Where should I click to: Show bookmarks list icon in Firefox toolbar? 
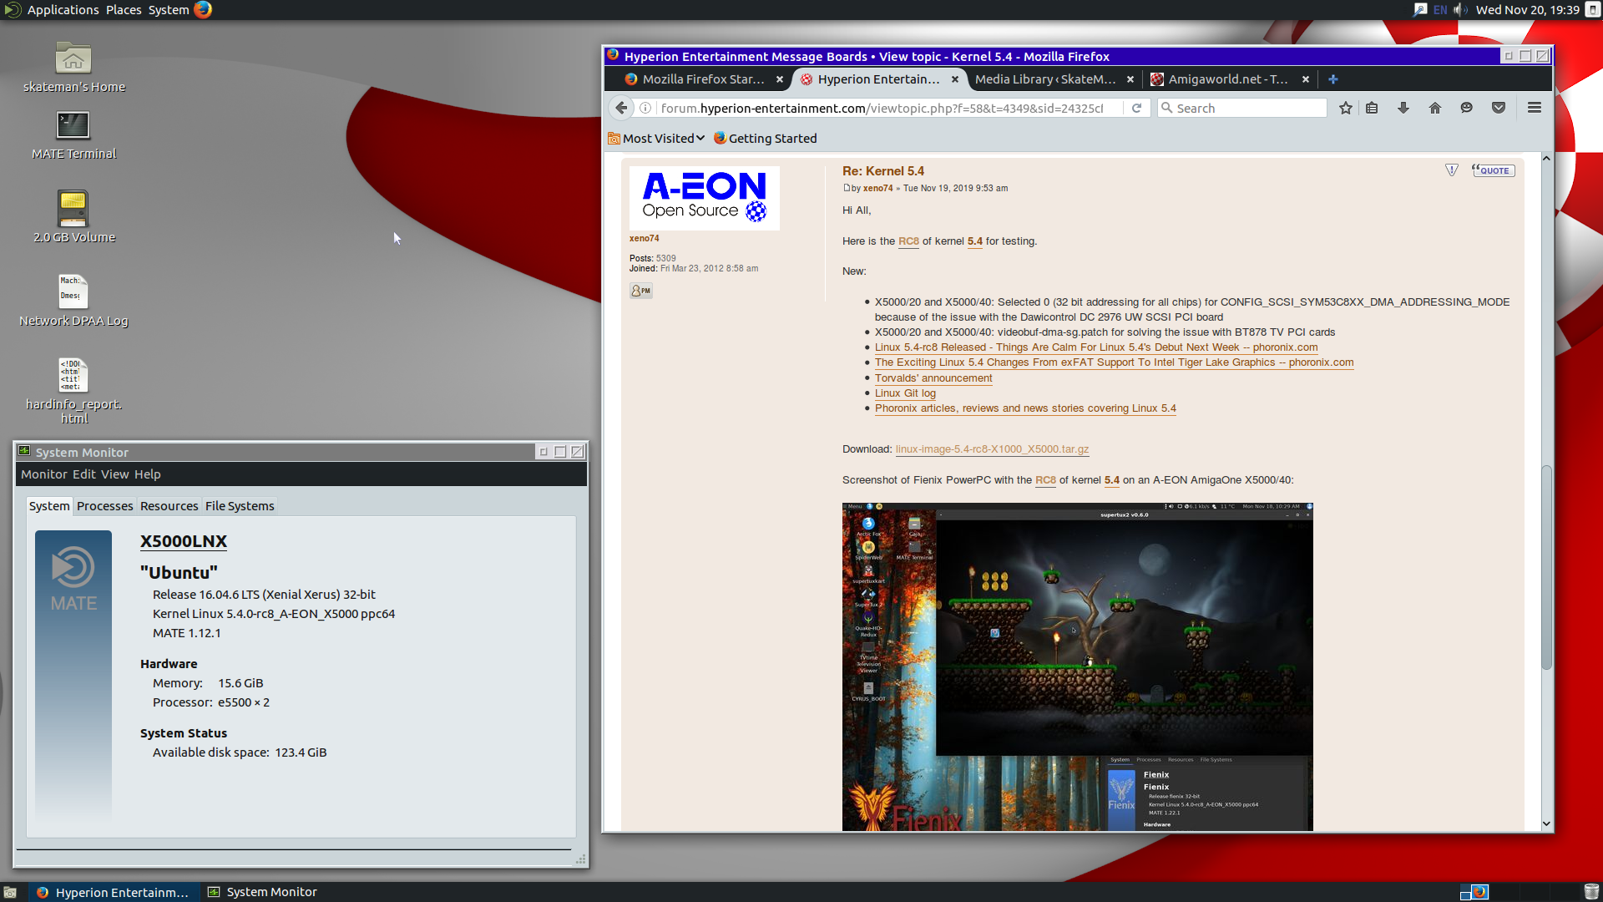1372,108
